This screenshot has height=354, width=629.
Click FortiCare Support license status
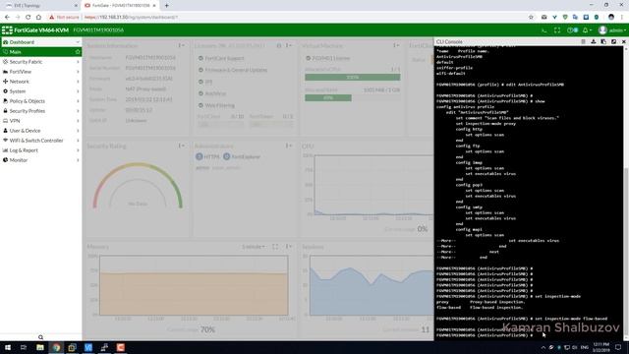tap(221, 58)
